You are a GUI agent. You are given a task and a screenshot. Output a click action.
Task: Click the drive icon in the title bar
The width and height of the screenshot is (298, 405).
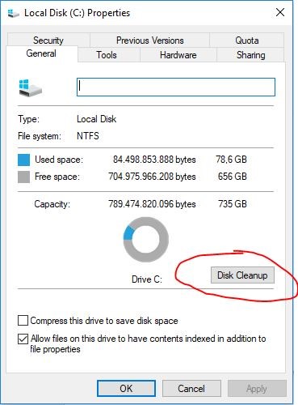coord(13,13)
